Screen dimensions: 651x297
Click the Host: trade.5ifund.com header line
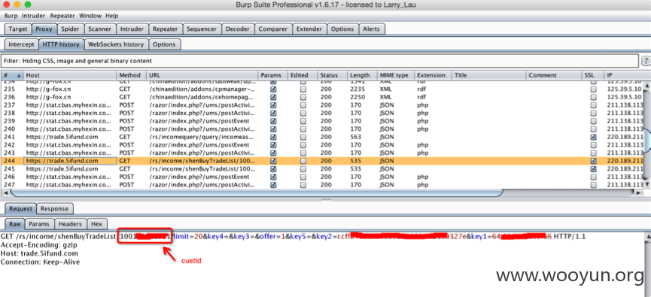point(39,253)
